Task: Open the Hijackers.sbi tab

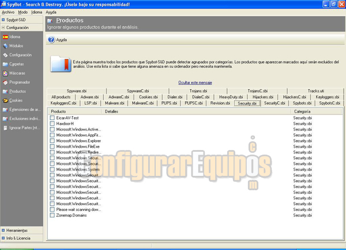Action: (x=263, y=97)
